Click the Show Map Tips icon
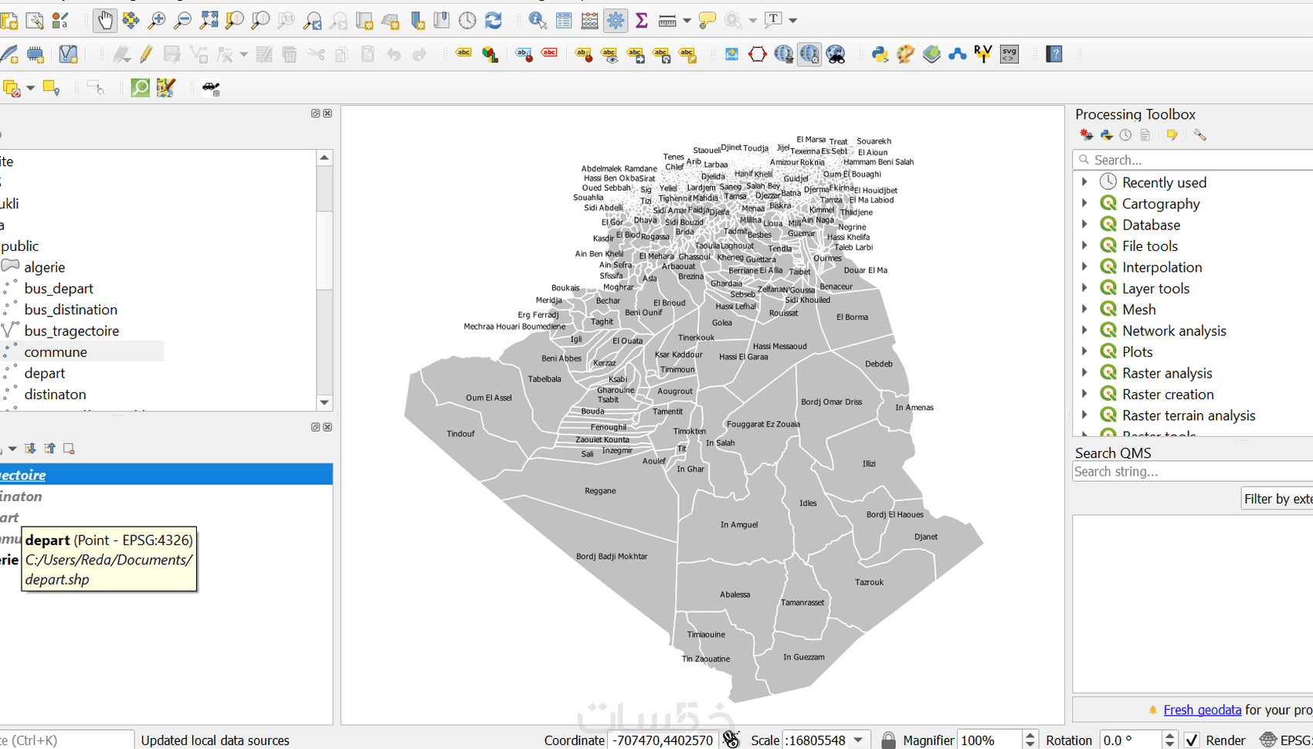 point(707,21)
